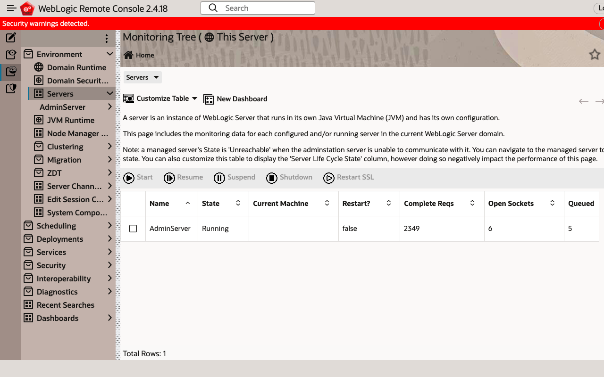Click the Resume server icon
Viewport: 604px width, 377px height.
point(169,178)
